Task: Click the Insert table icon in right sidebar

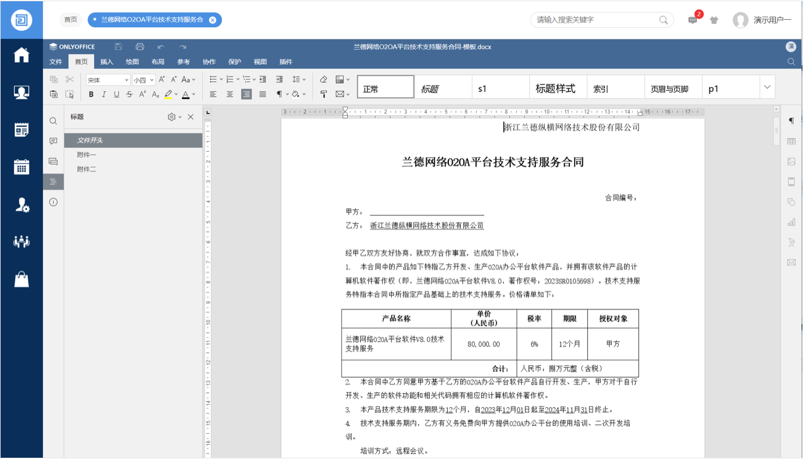Action: tap(791, 141)
